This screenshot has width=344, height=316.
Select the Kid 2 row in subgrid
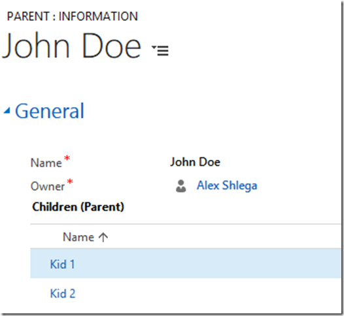click(x=185, y=293)
